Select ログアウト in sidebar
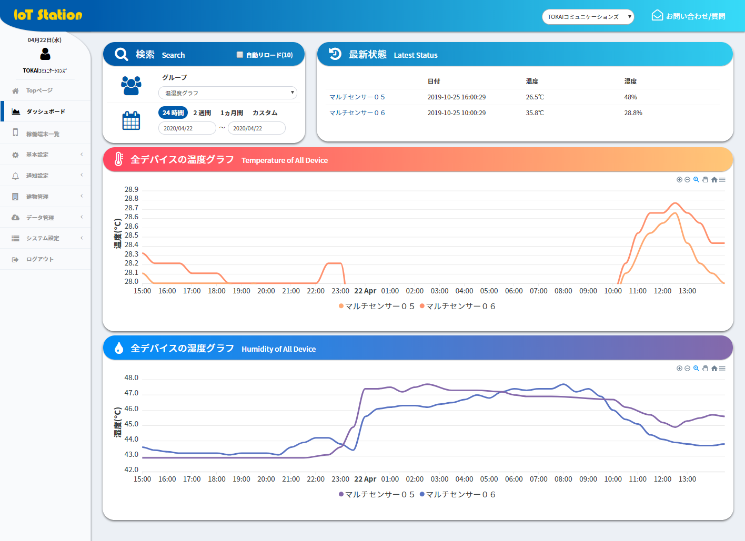Screen dimensions: 745x541 [x=40, y=259]
